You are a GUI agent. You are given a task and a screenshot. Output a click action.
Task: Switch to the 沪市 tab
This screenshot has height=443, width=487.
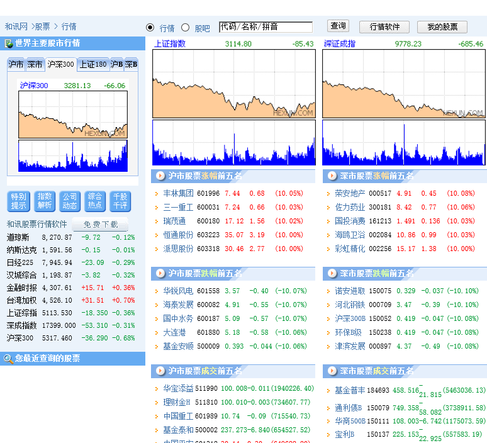tap(16, 65)
